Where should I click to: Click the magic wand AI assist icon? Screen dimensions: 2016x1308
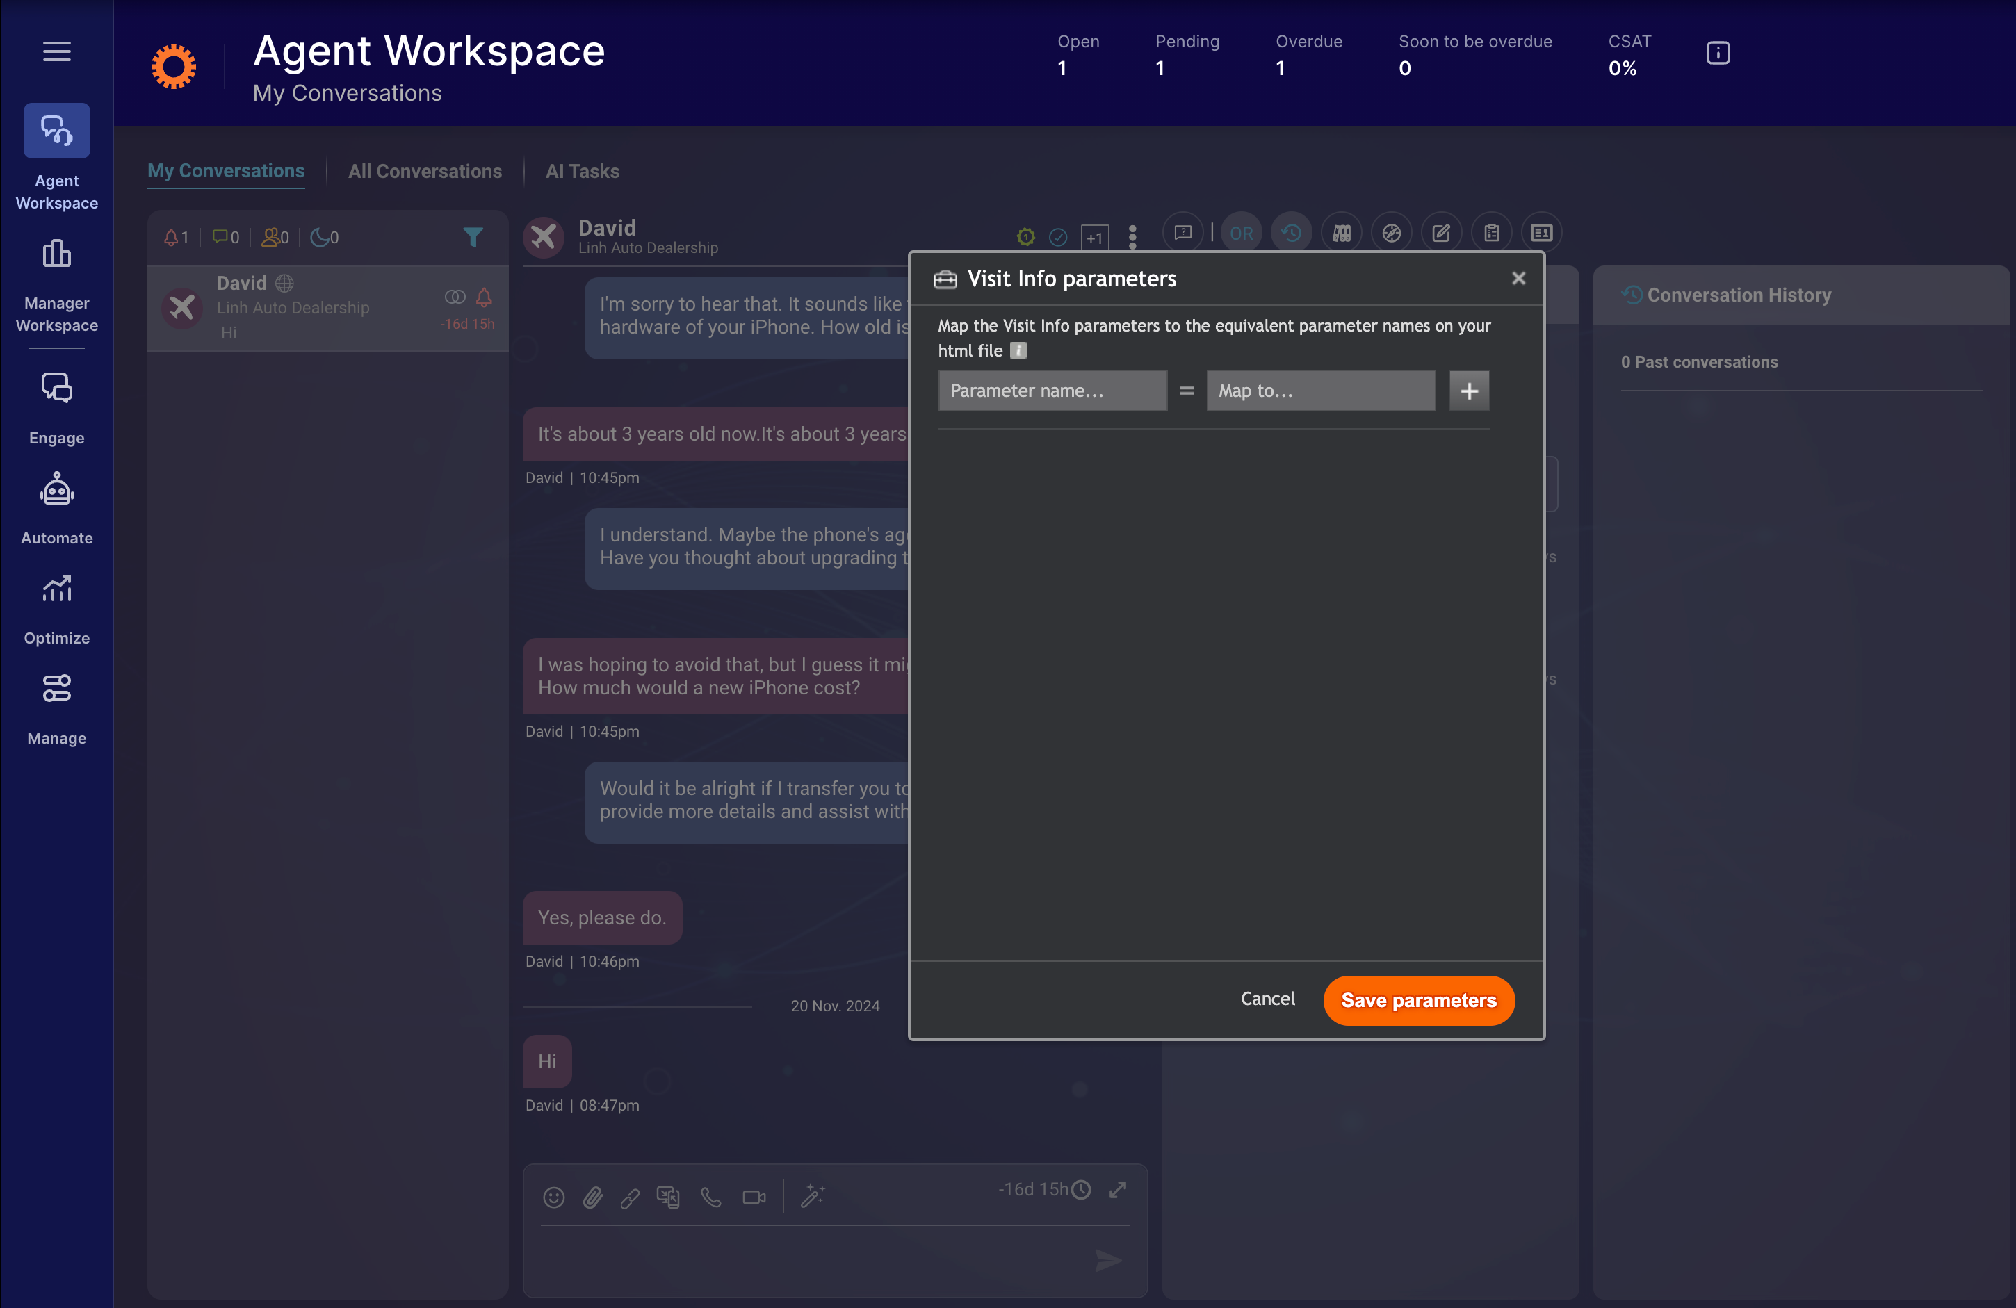813,1195
